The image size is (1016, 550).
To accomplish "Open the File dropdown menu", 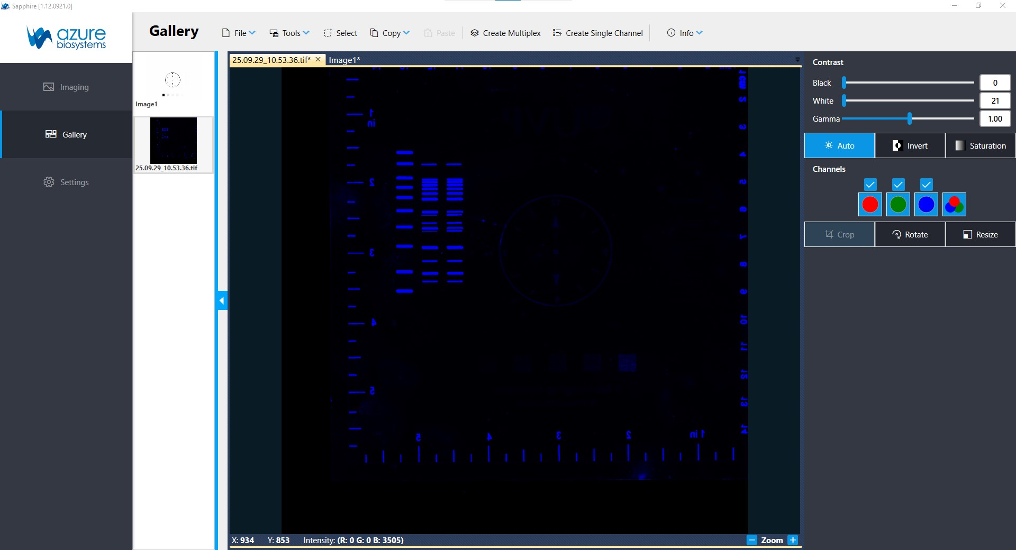I will (x=239, y=33).
